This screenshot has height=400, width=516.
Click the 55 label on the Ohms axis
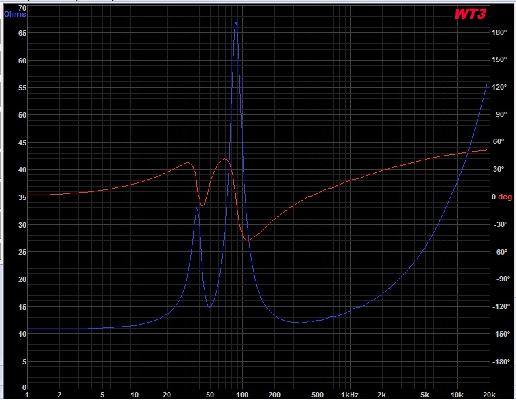tap(22, 88)
